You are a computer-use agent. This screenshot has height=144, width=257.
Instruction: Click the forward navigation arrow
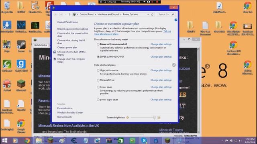tap(61, 14)
